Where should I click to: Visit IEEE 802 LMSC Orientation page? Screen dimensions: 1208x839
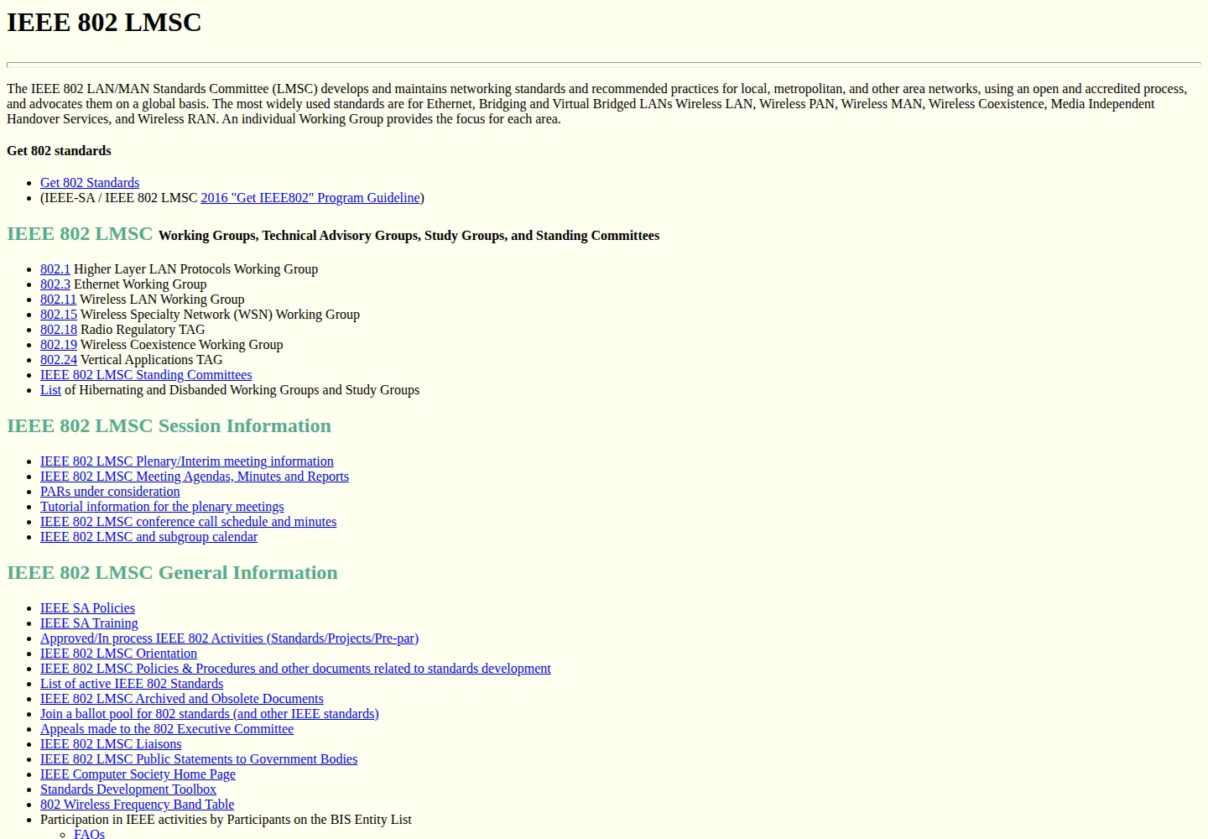(118, 654)
